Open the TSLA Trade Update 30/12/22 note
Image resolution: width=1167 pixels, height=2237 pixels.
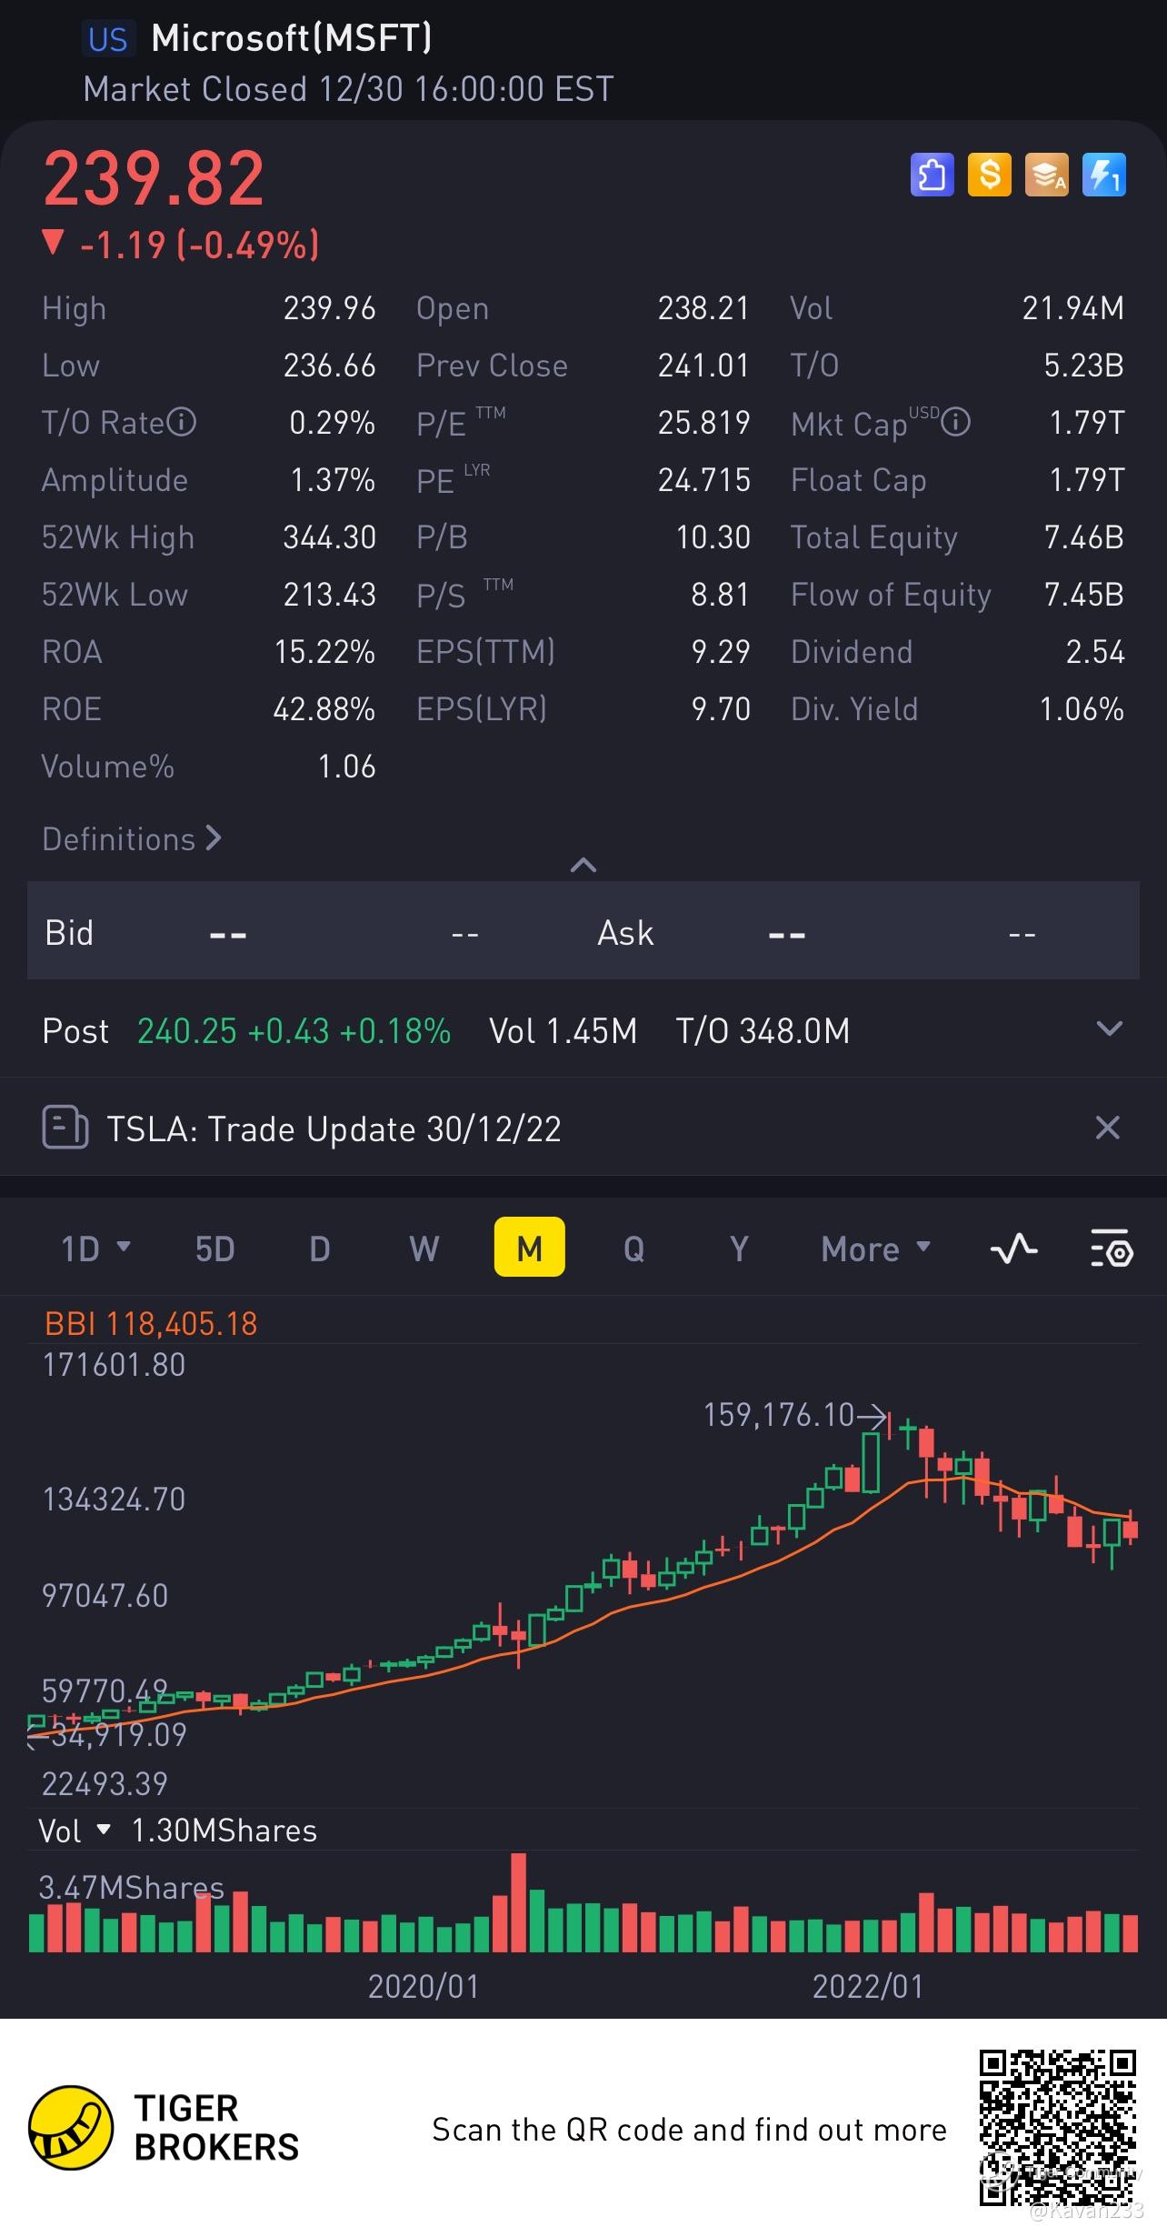coord(334,1129)
